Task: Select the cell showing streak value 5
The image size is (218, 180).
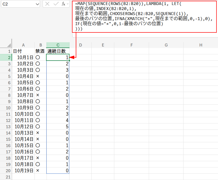Action: [x=58, y=127]
